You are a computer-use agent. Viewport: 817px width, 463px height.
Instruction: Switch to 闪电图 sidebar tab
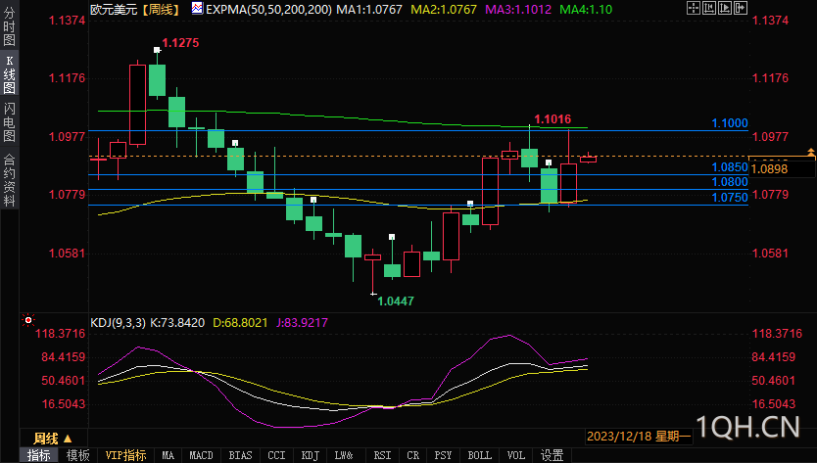click(x=10, y=122)
